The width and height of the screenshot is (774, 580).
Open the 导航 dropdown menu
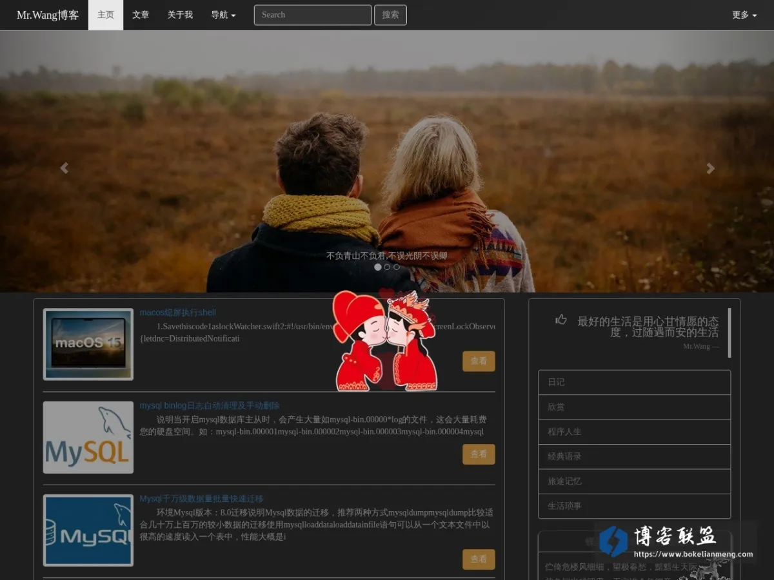223,15
